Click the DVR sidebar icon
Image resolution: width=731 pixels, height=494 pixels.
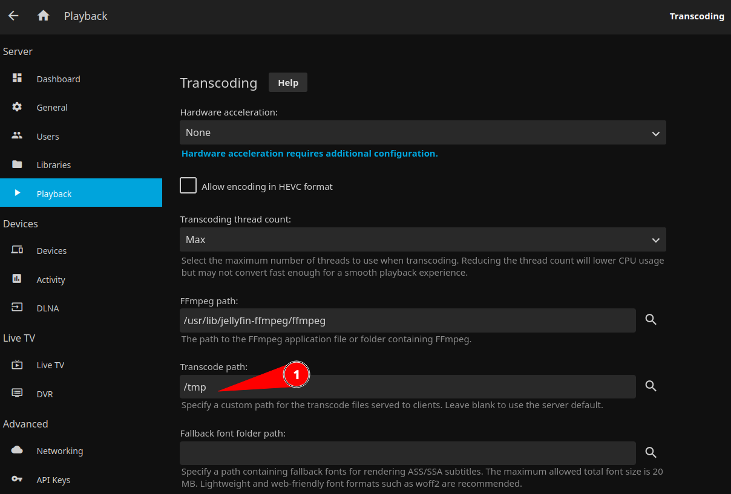coord(16,394)
